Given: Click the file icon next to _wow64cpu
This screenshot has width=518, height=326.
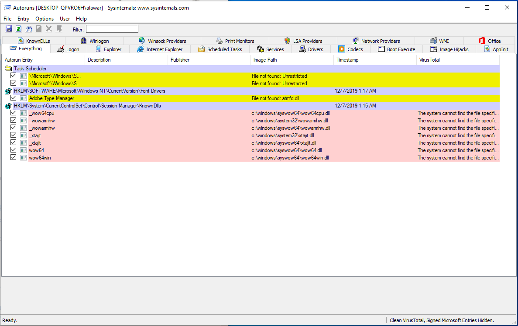Looking at the screenshot, I should click(23, 113).
